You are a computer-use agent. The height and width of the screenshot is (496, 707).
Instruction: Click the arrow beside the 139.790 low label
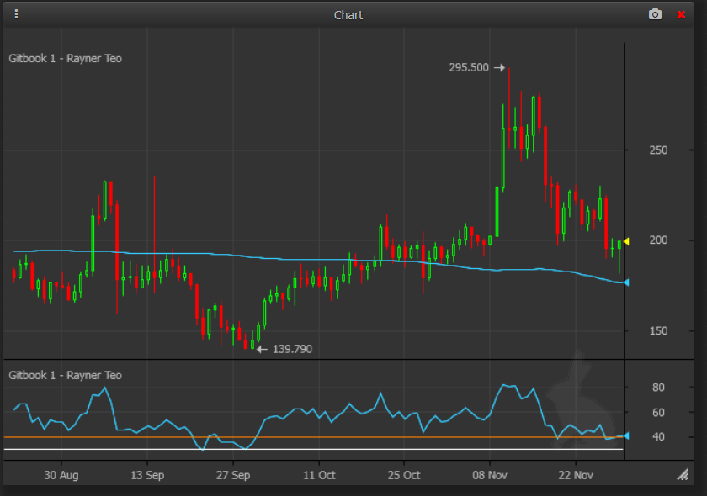[x=262, y=349]
